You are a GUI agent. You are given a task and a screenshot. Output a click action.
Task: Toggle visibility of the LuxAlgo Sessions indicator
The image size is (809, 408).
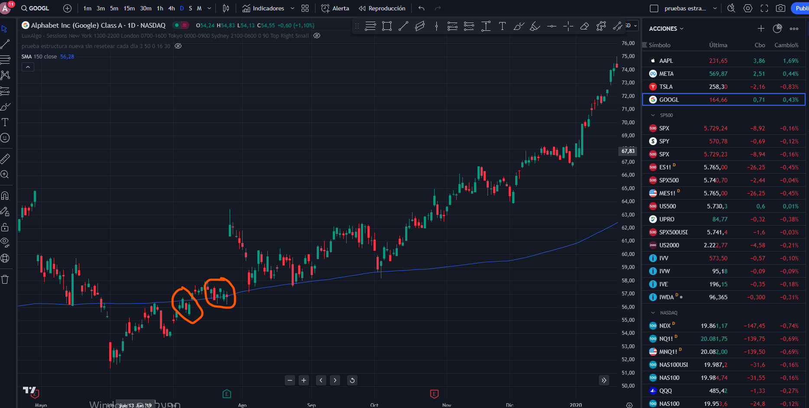tap(317, 36)
